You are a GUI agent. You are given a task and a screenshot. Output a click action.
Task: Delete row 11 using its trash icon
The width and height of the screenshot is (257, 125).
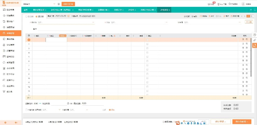[243, 82]
